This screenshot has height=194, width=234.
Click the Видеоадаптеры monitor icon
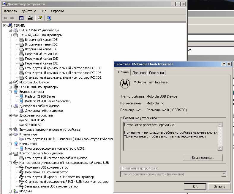16,92
